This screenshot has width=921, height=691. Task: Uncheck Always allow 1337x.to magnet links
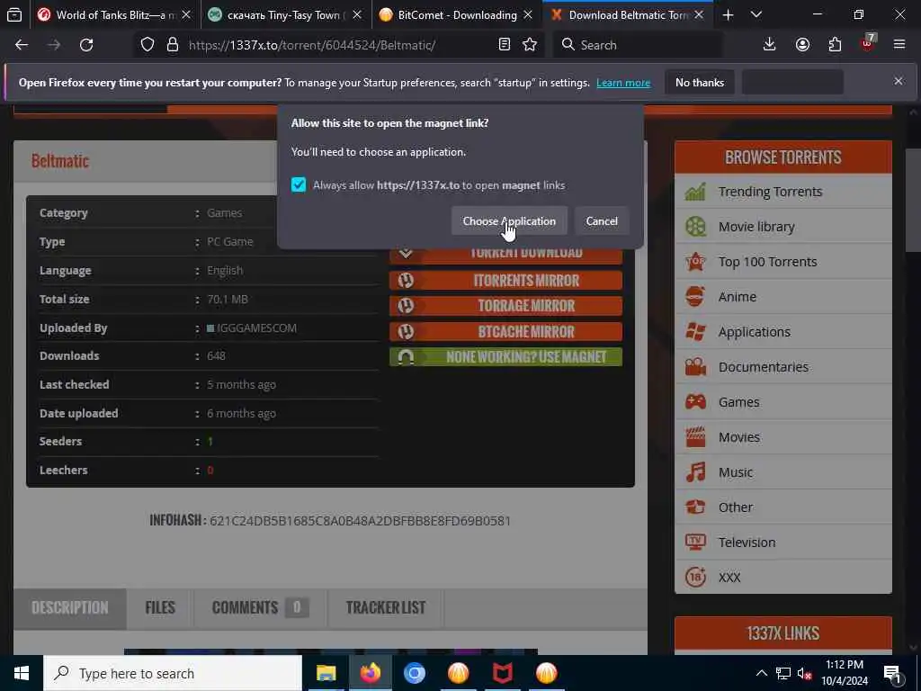click(299, 185)
